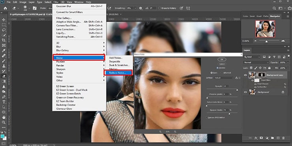Screen dimensions: 292x146
Task: Open the Image menu
Action: point(23,2)
